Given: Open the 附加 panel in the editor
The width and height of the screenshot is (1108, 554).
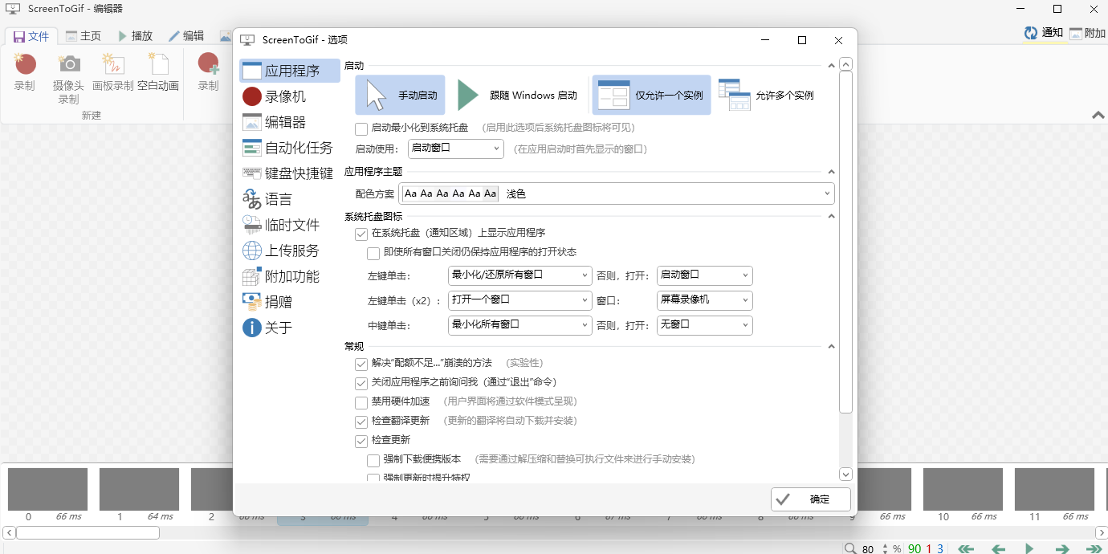Looking at the screenshot, I should pyautogui.click(x=1087, y=33).
